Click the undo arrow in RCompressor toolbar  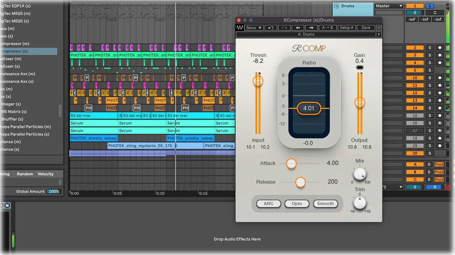[x=271, y=28]
